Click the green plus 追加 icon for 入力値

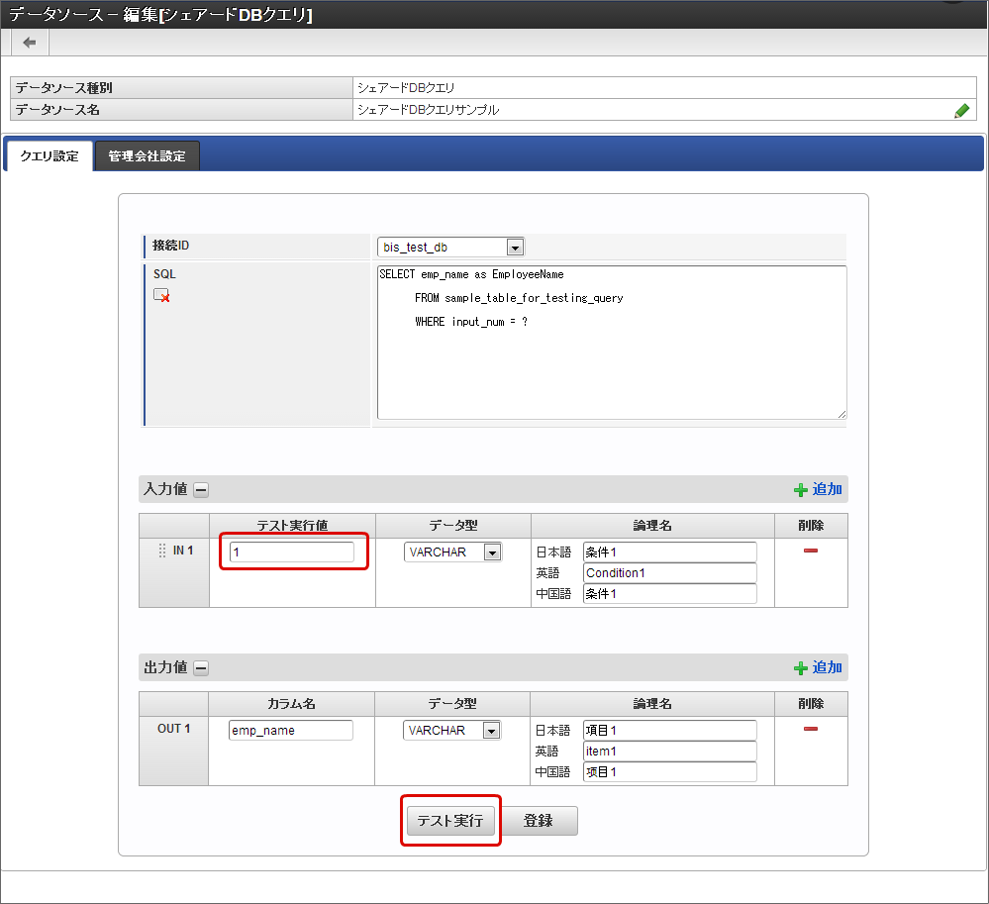[x=801, y=490]
